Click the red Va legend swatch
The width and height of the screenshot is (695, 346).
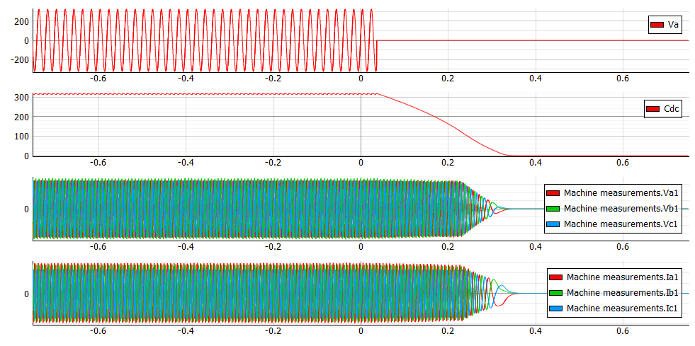tap(656, 25)
